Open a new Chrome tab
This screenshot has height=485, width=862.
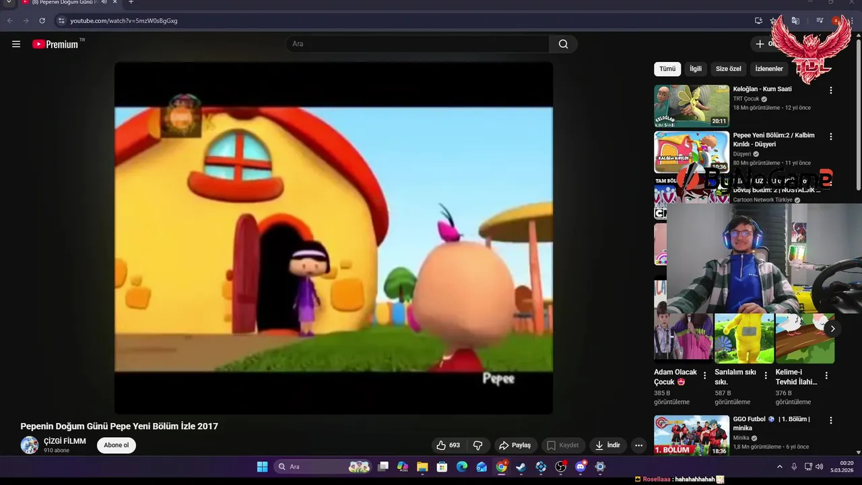[x=131, y=3]
